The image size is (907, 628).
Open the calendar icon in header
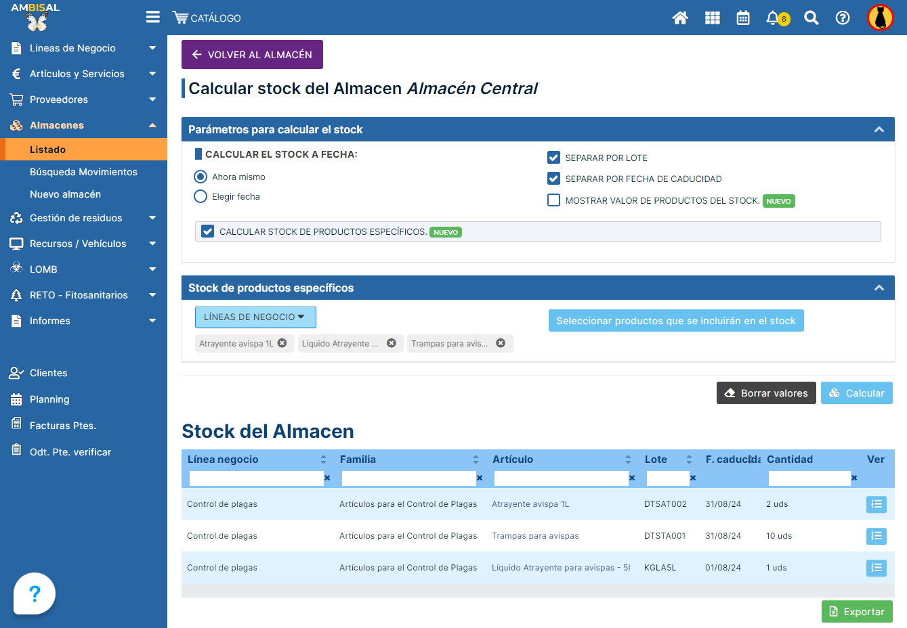(x=743, y=18)
